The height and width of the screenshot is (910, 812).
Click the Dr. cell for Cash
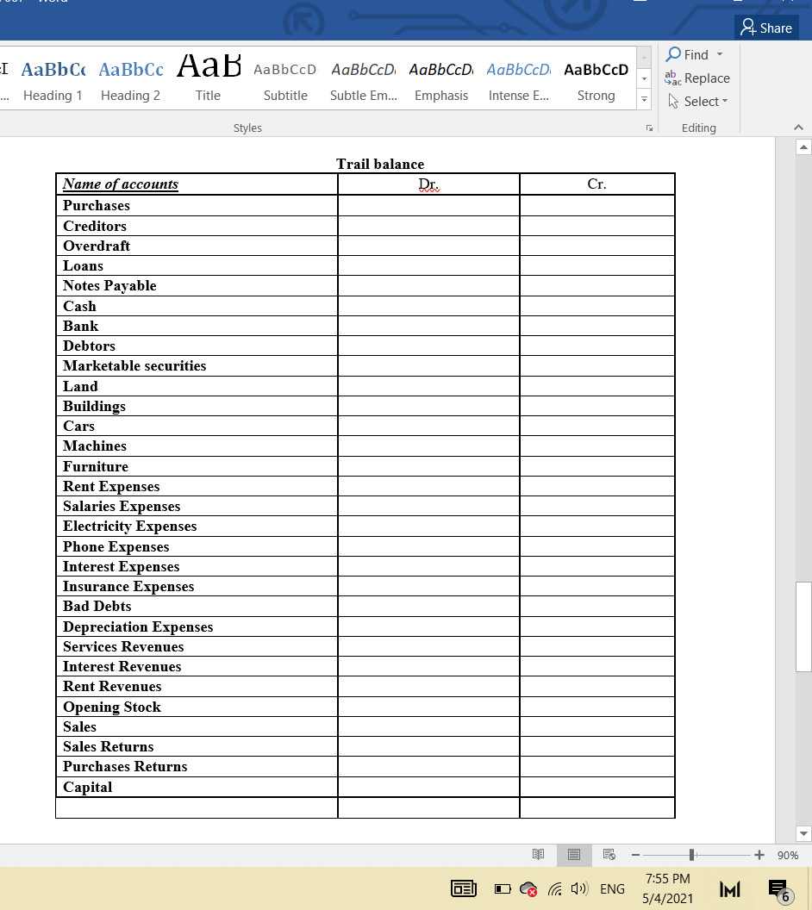tap(428, 306)
